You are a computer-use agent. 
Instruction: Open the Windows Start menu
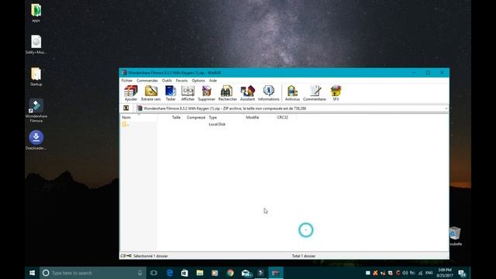coord(32,273)
